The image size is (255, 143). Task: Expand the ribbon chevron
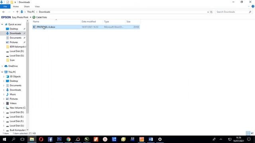click(x=249, y=6)
